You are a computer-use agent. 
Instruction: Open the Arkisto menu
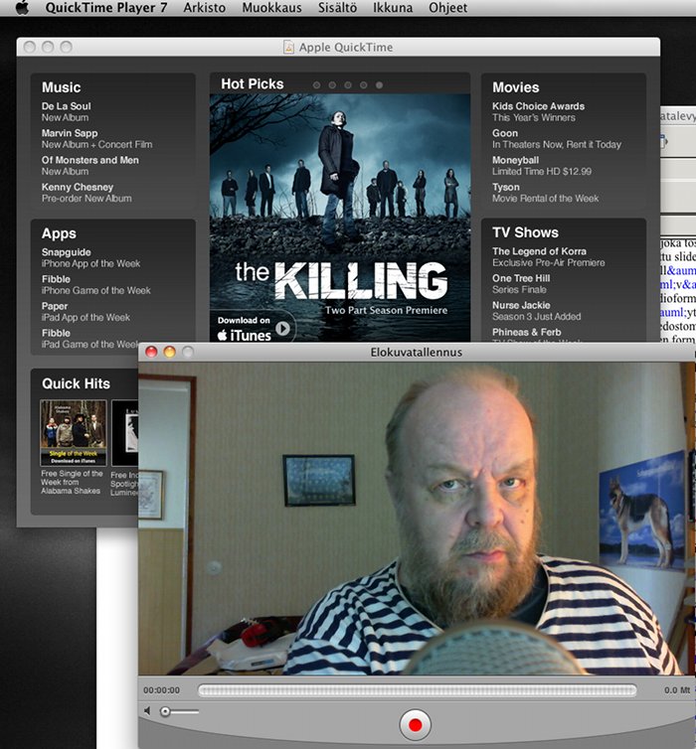pyautogui.click(x=204, y=8)
